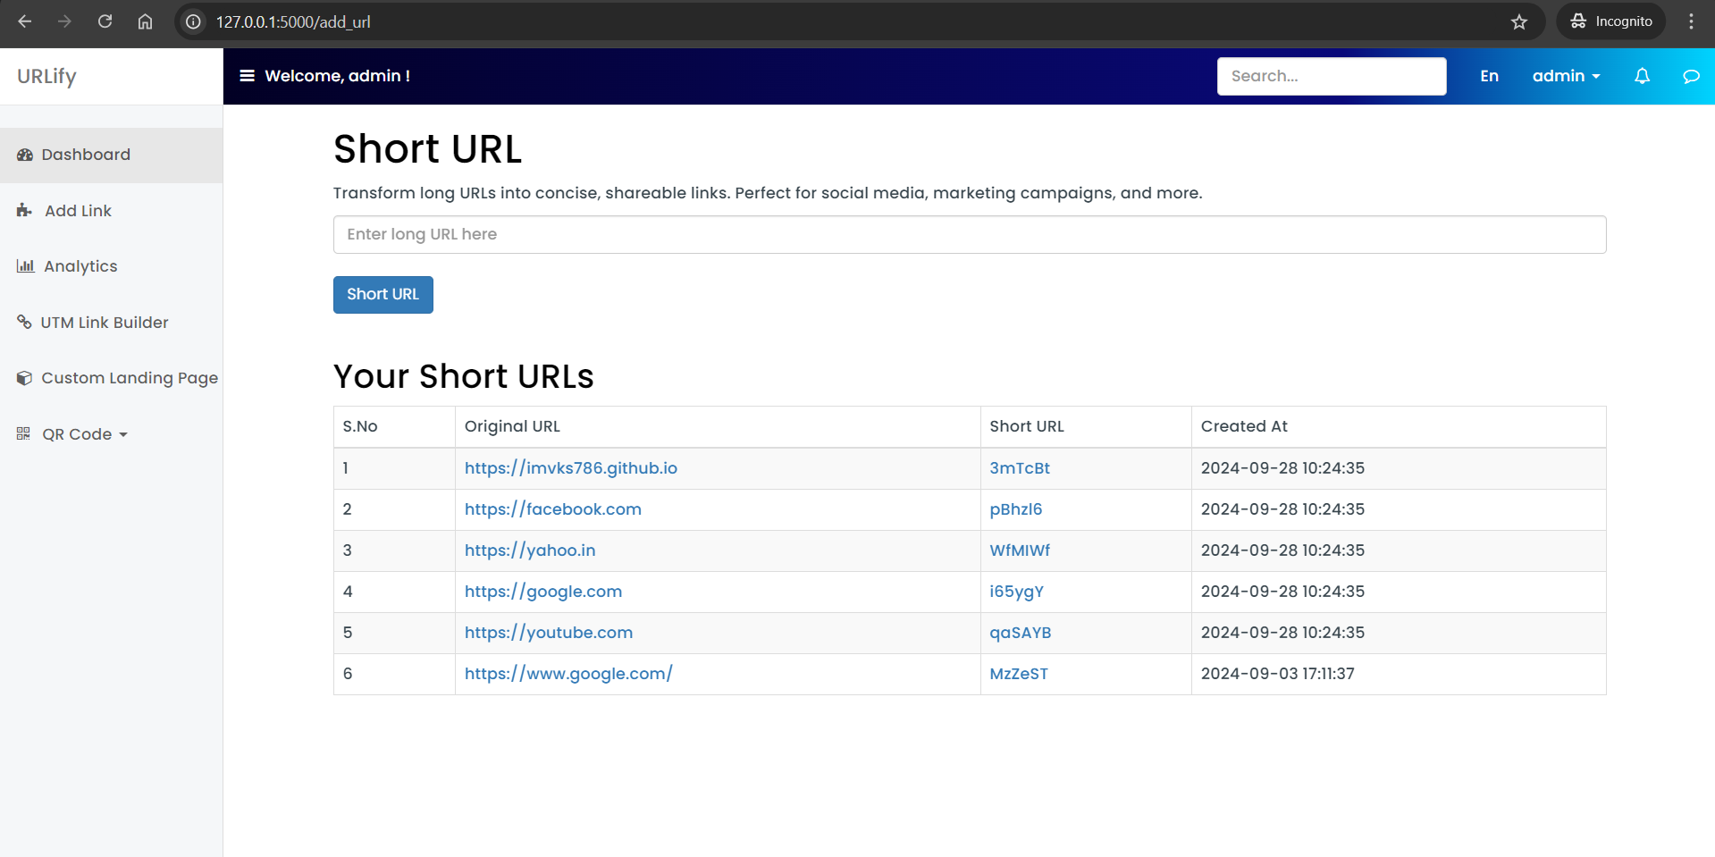
Task: Click the URLify logo
Action: (47, 76)
